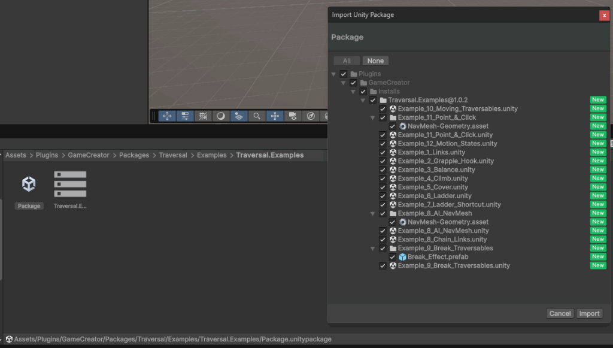Close the Import Unity Package dialog

point(604,15)
